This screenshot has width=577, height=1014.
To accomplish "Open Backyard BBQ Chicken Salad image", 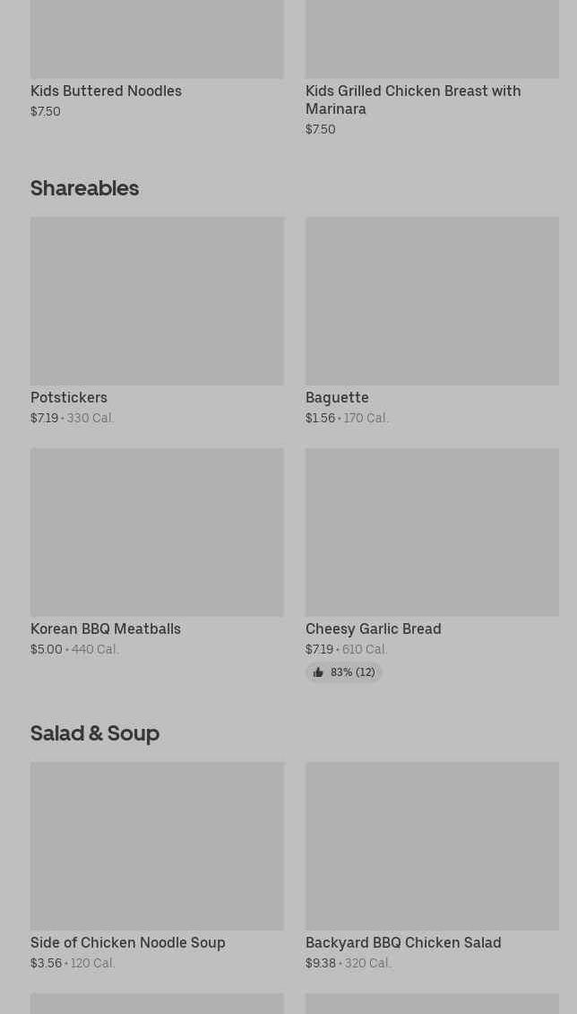I will point(432,845).
